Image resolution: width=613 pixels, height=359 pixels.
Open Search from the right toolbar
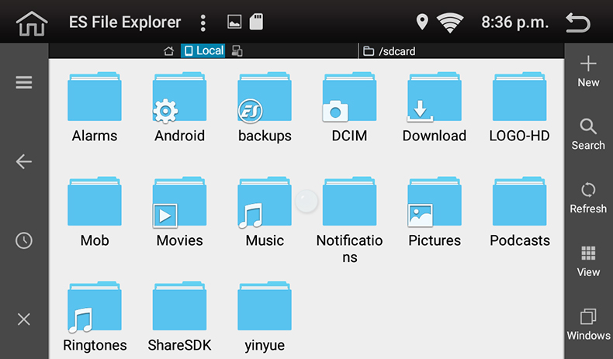pyautogui.click(x=588, y=134)
